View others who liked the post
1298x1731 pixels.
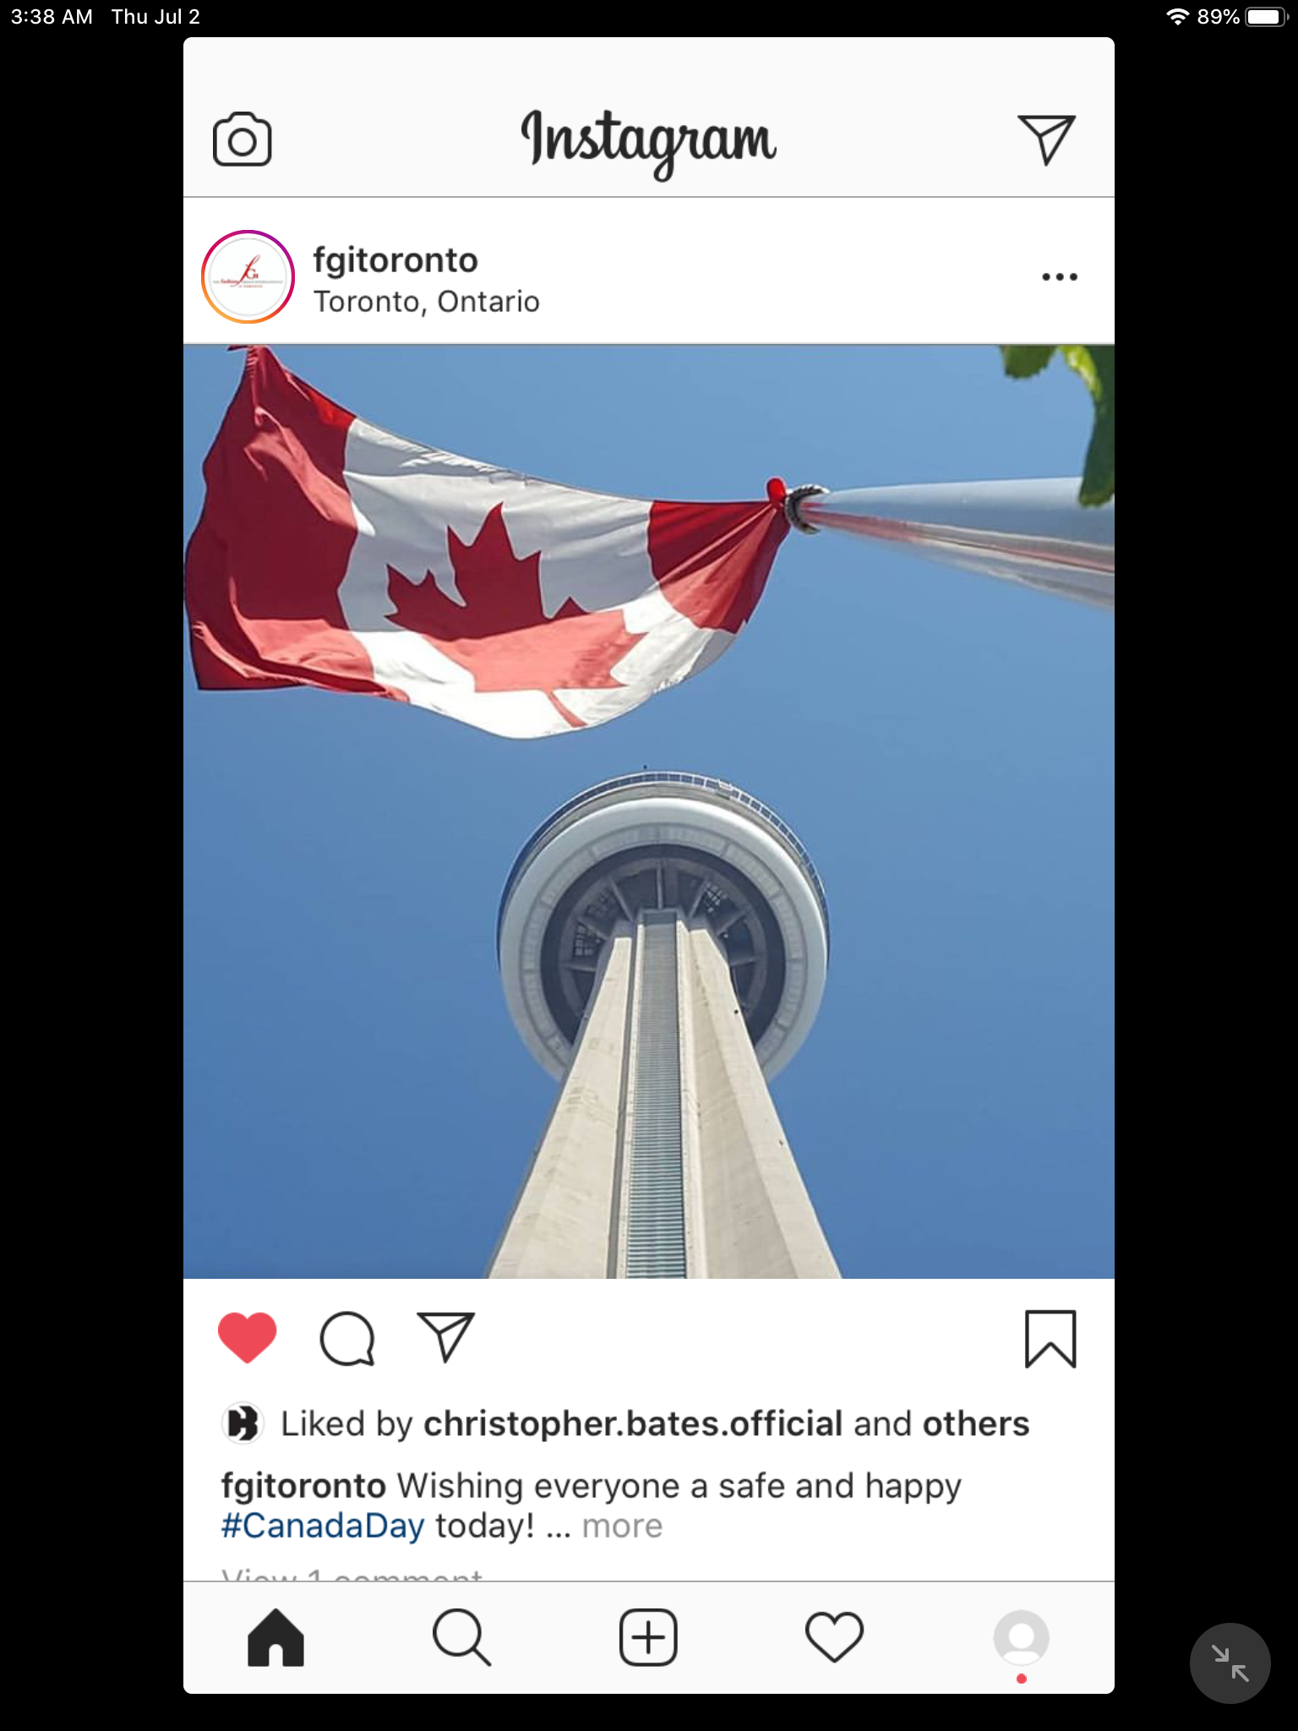[x=976, y=1424]
